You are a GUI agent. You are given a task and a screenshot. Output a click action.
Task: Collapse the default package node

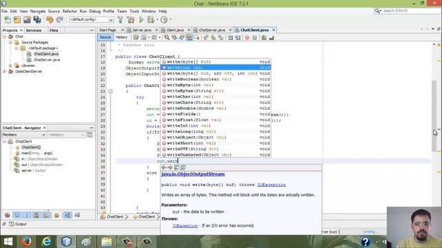tap(17, 48)
